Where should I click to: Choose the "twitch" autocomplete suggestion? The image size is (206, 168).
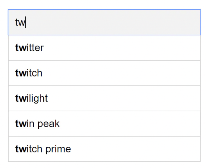coord(29,73)
